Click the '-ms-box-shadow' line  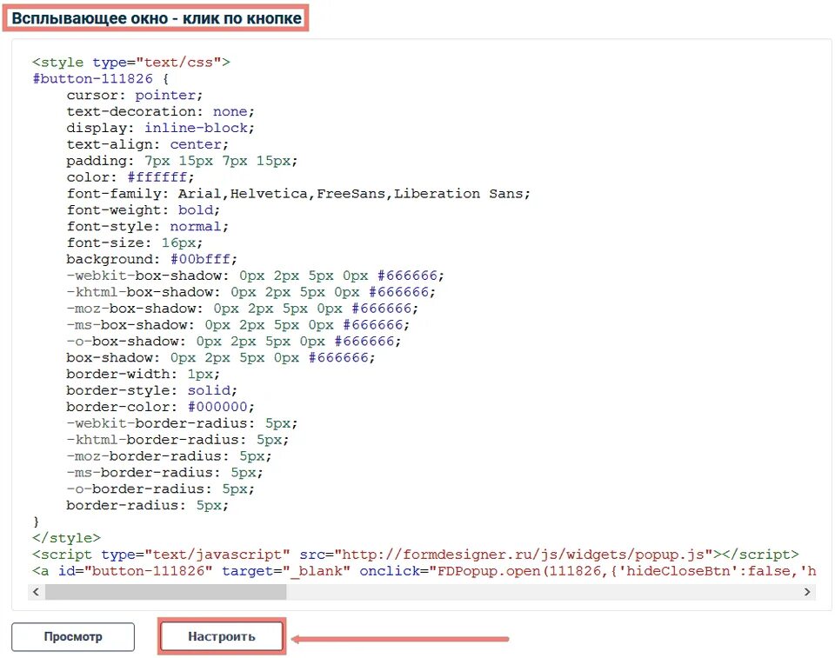[238, 325]
